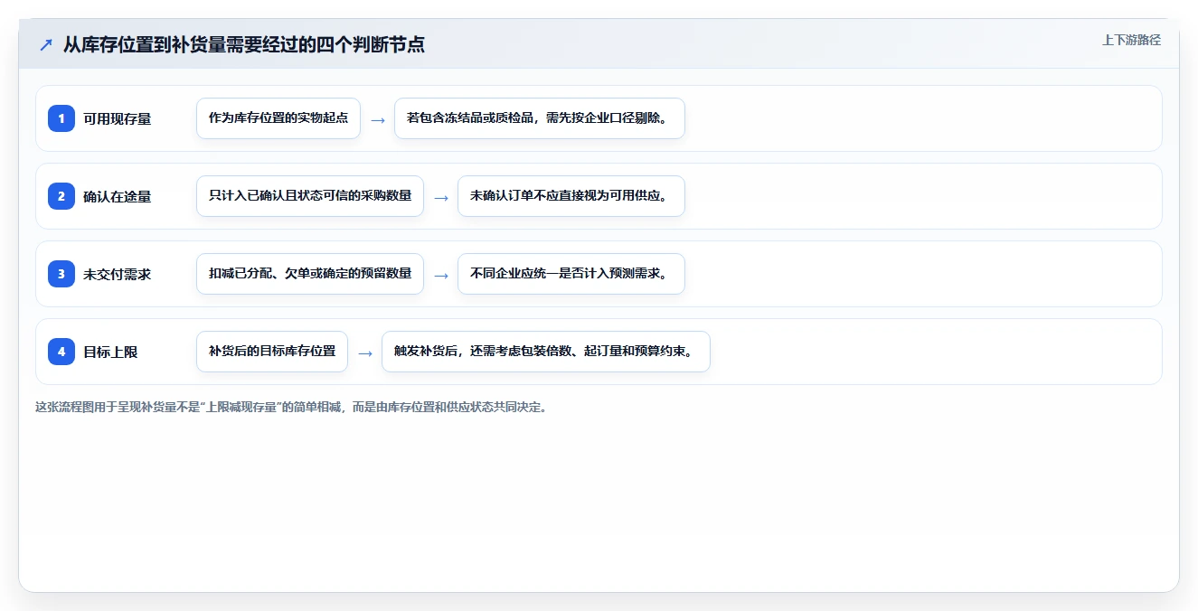Click the box '若包含冻结品或质检品，需先按企业口径剔除。'
Viewport: 1198px width, 611px height.
(540, 118)
